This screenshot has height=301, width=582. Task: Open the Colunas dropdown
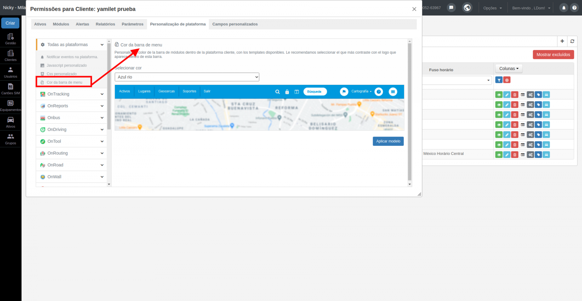509,69
